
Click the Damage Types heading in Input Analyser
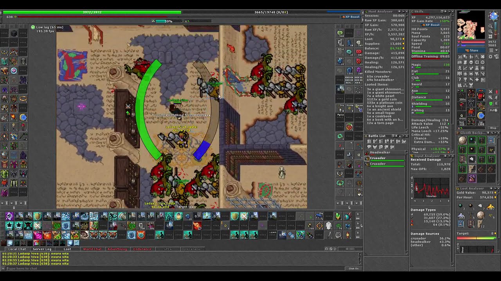[x=423, y=210]
